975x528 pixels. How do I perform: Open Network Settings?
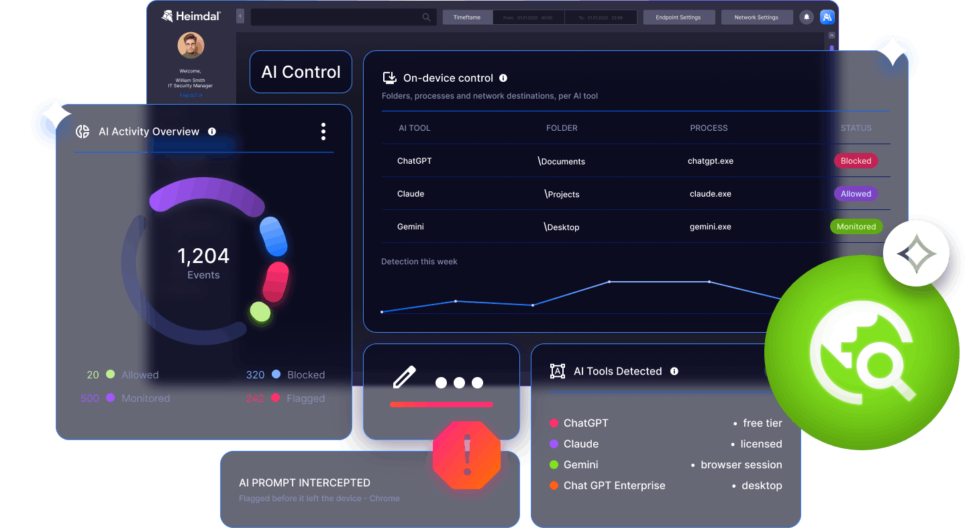click(756, 17)
